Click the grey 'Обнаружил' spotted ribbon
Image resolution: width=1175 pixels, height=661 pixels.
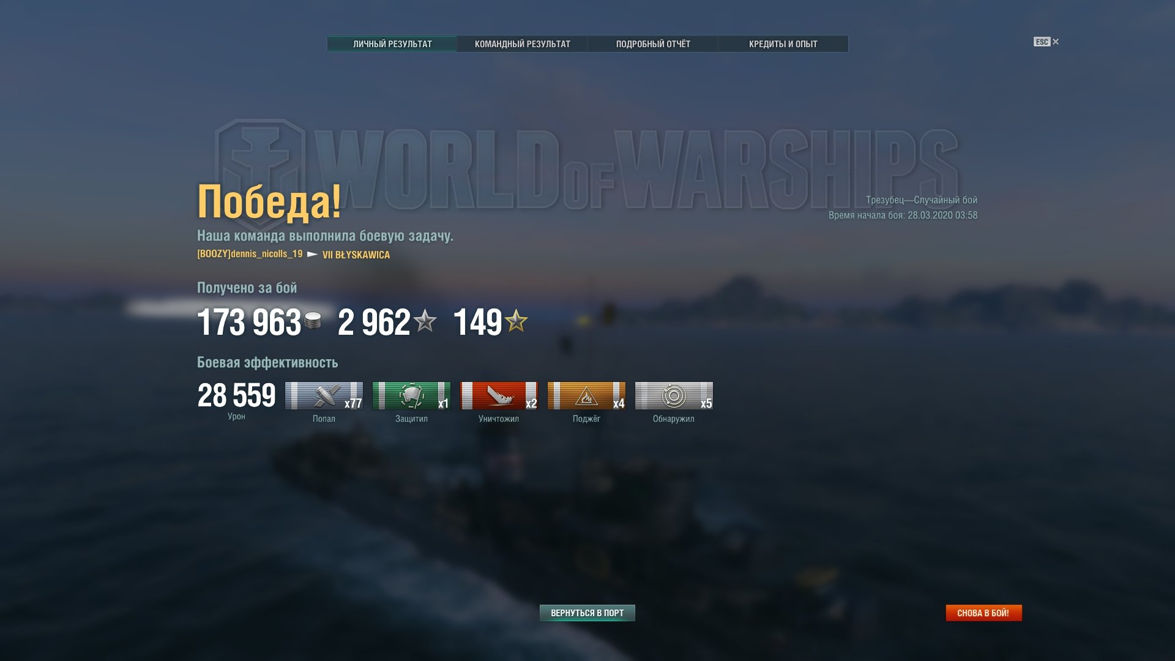tap(674, 395)
